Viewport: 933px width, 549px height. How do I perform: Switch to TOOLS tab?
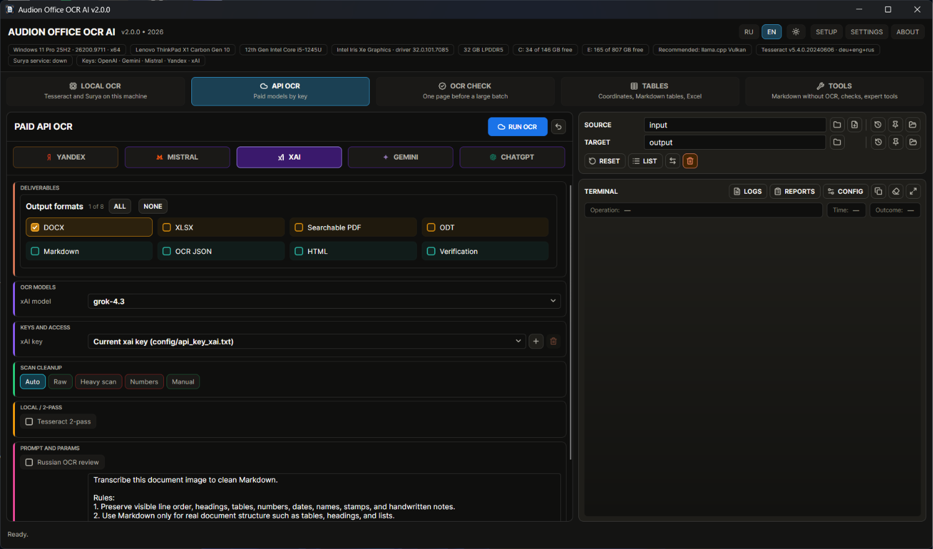click(834, 91)
